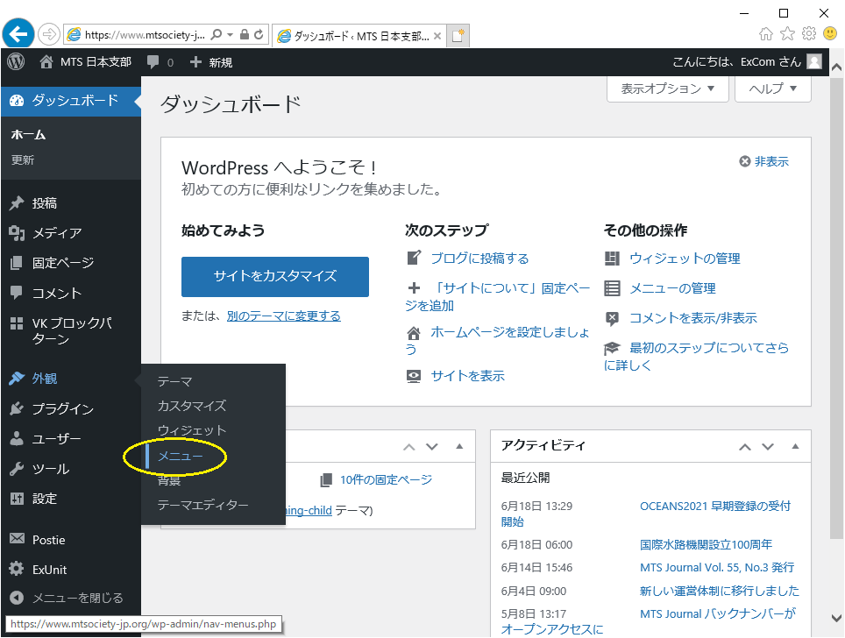Toggle the アクティビティ panel collapse triangle
845x638 pixels.
click(795, 446)
